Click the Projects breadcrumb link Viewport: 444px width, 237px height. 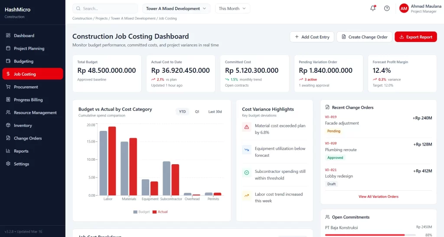pyautogui.click(x=101, y=18)
